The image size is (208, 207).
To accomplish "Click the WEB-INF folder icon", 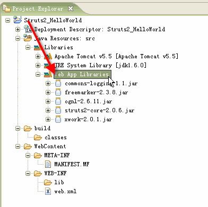I will pos(38,173).
